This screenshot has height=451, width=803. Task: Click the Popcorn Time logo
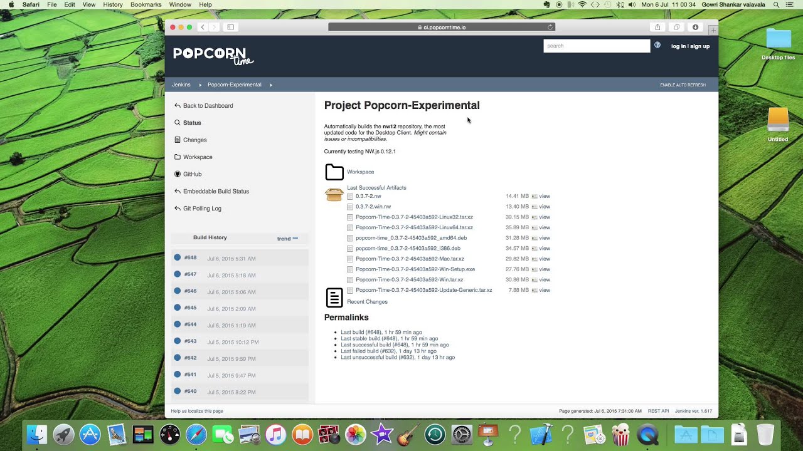point(213,55)
